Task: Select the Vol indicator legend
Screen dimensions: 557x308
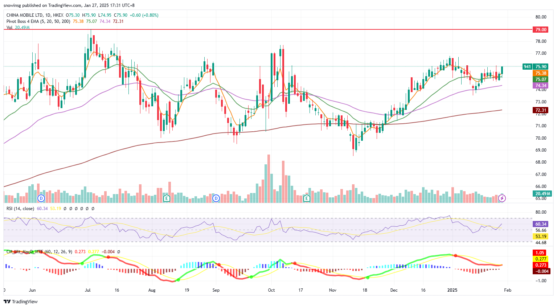Action: (x=9, y=28)
